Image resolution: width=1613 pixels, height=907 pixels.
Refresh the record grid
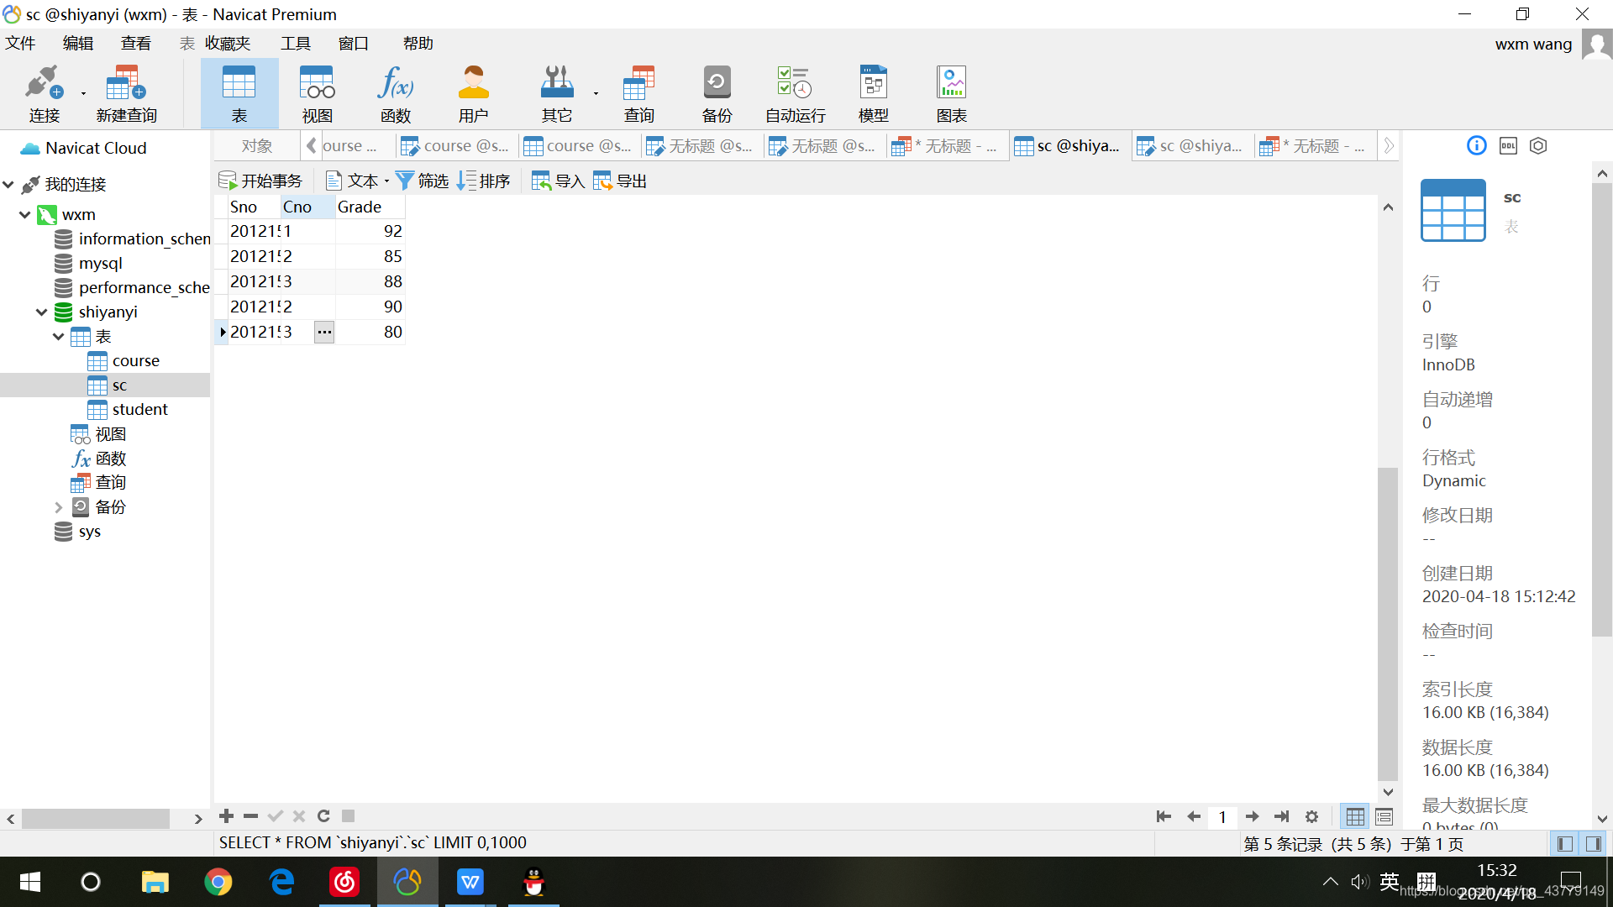point(323,815)
